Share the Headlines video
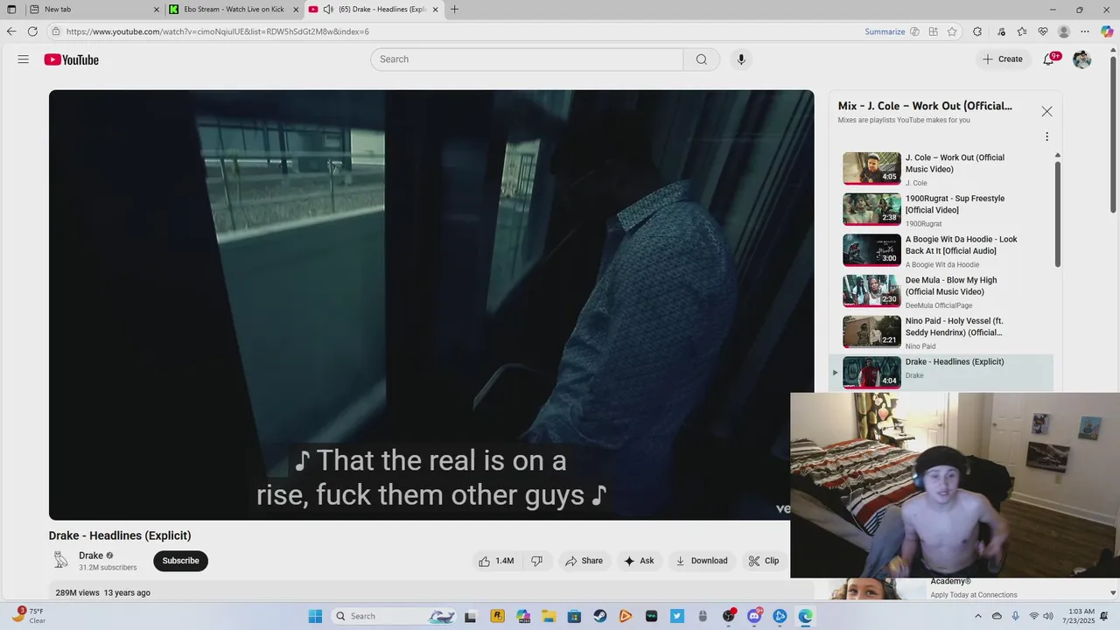Viewport: 1120px width, 630px height. 584,561
